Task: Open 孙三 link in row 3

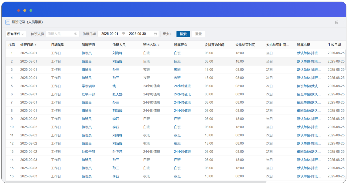Action: click(x=116, y=70)
